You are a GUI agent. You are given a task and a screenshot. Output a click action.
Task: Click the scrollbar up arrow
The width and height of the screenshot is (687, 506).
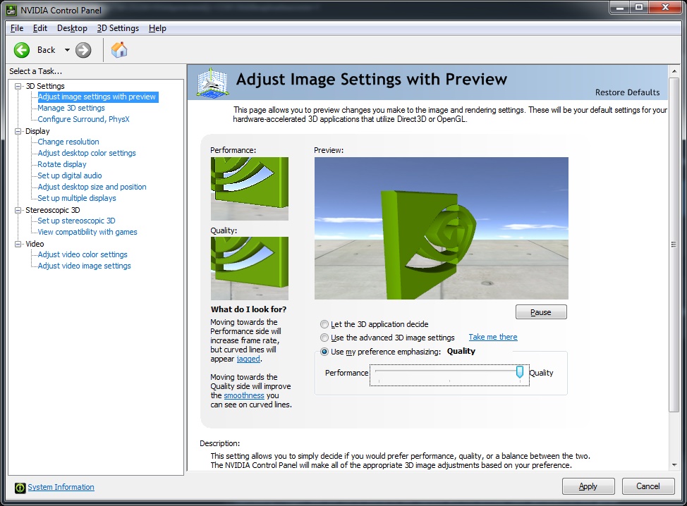[x=674, y=70]
